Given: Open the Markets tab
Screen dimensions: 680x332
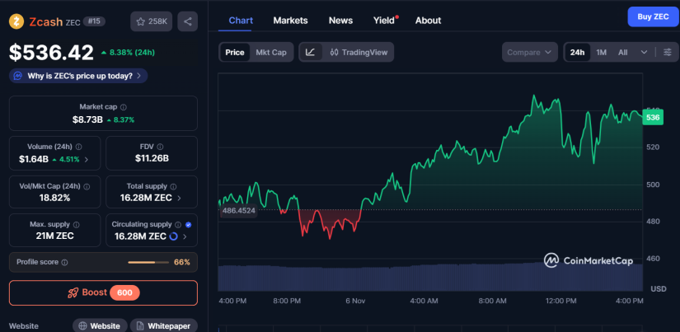Looking at the screenshot, I should click(290, 20).
